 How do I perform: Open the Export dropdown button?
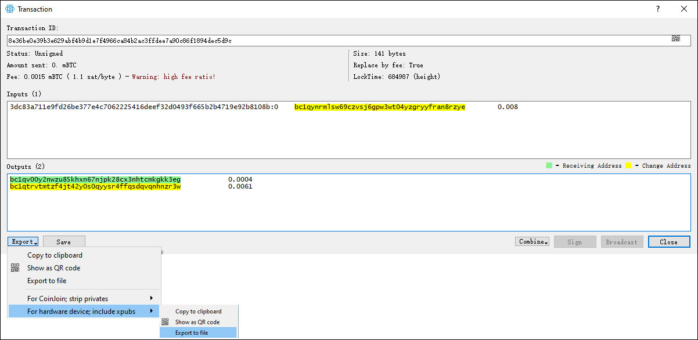23,242
